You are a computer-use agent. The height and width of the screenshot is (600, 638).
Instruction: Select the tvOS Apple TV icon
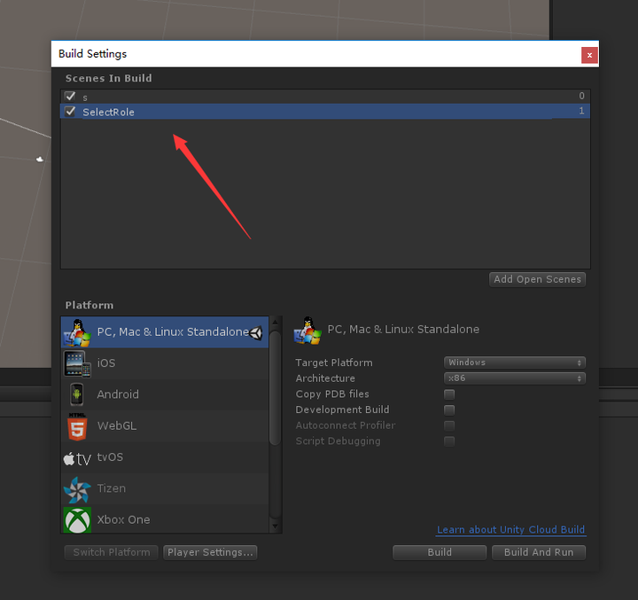pyautogui.click(x=77, y=459)
